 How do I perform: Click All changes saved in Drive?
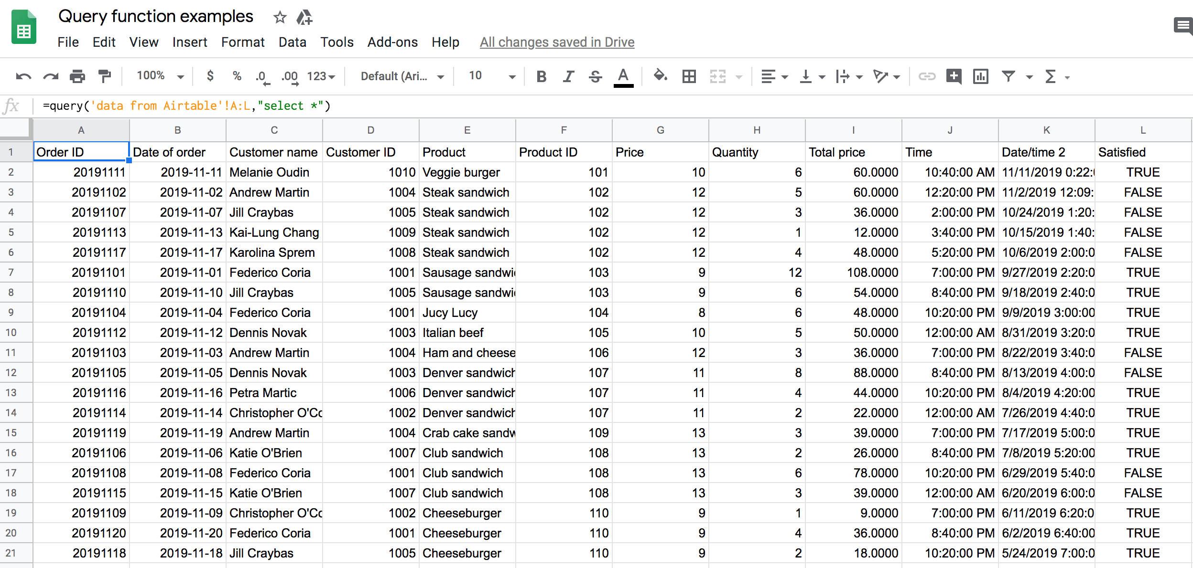tap(556, 42)
